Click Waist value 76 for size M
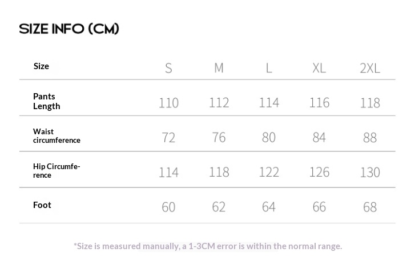The image size is (411, 280). point(219,138)
